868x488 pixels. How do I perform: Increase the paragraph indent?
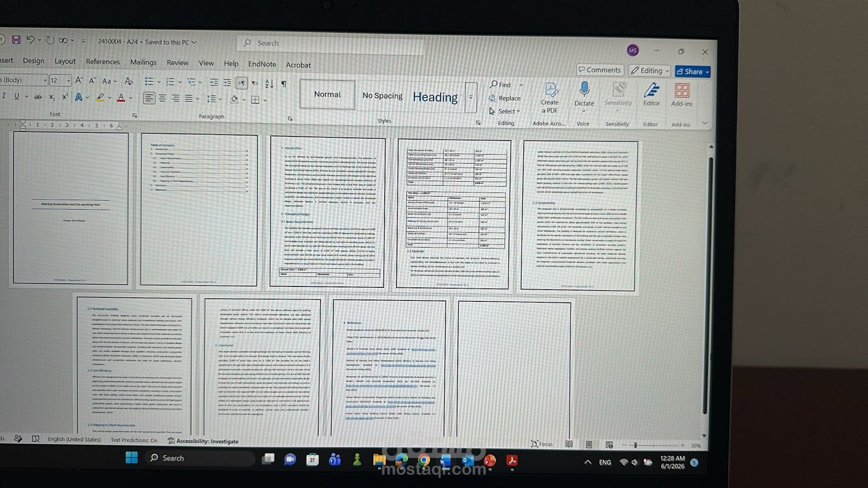point(227,82)
